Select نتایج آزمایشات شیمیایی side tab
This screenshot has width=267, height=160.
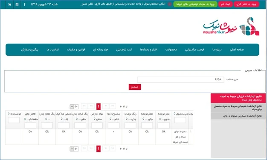click(238, 108)
